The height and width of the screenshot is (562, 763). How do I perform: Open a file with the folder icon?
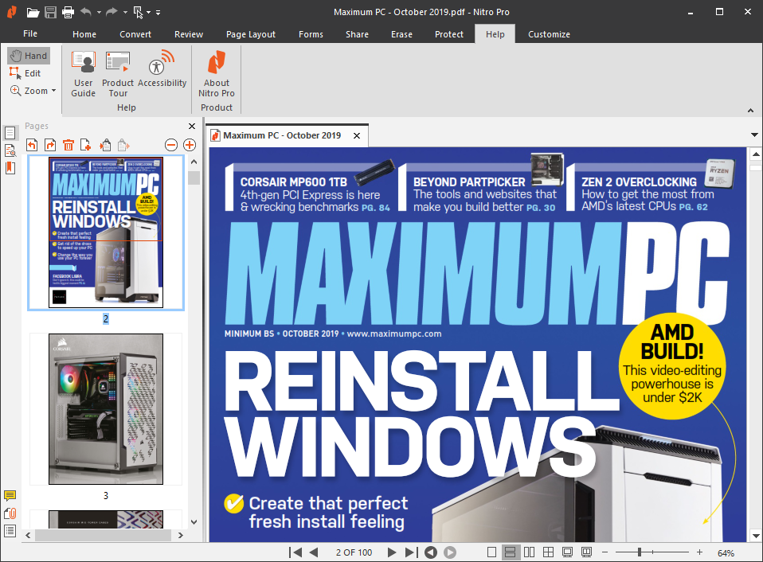tap(33, 12)
